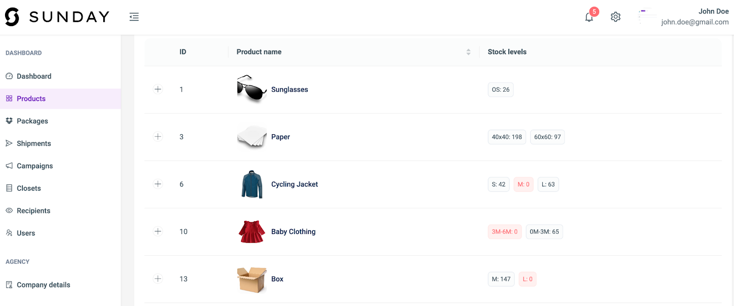Expand the Paper product row
This screenshot has height=306, width=734.
(x=158, y=137)
